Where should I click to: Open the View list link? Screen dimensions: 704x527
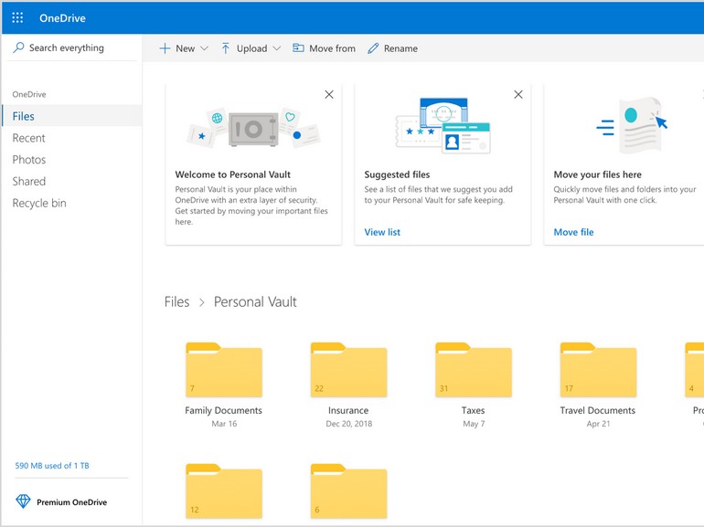[x=382, y=232]
